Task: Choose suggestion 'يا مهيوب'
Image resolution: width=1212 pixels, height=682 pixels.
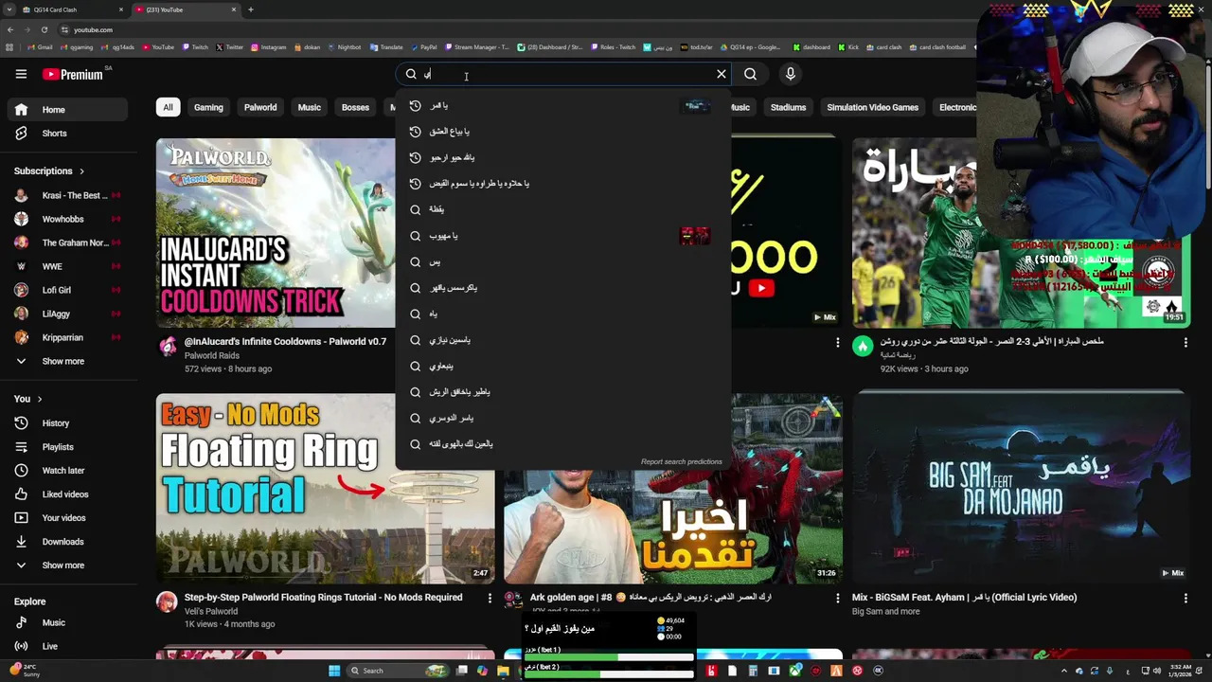Action: pyautogui.click(x=563, y=236)
